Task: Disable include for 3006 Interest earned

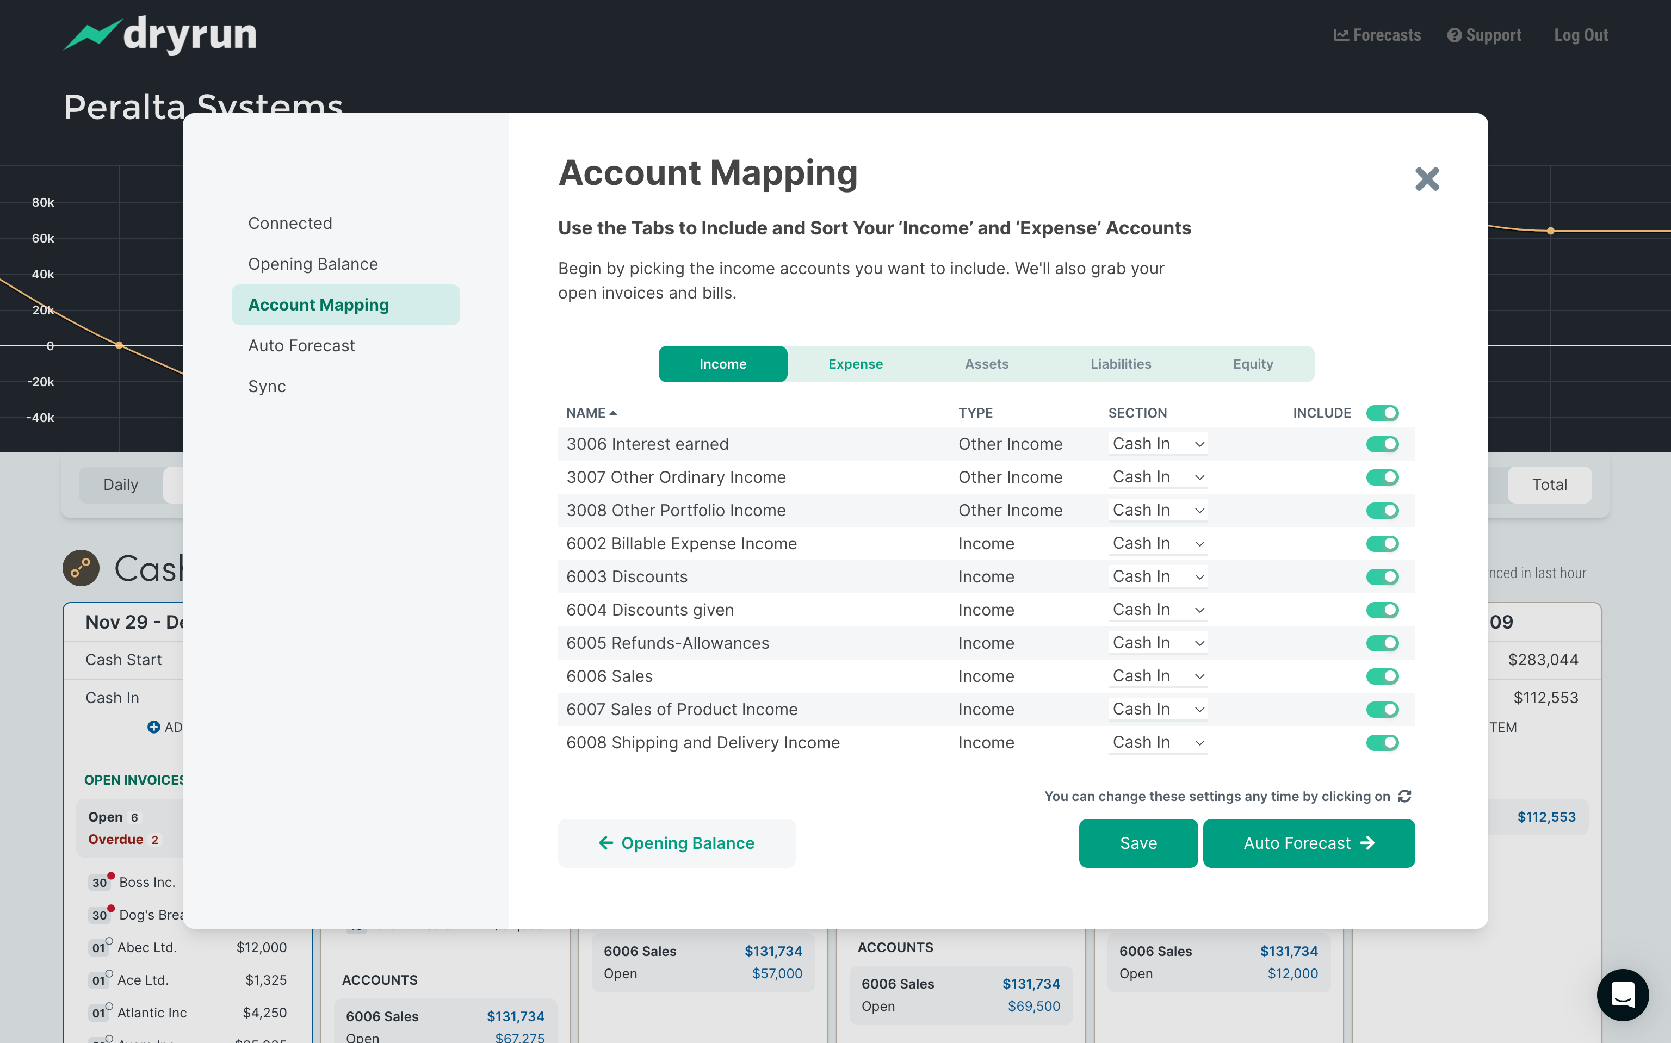Action: point(1382,444)
